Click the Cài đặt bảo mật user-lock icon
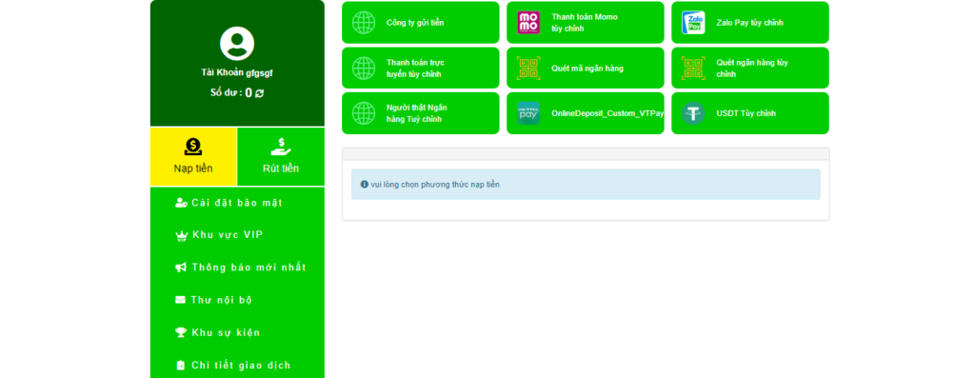The width and height of the screenshot is (975, 378). [x=181, y=203]
